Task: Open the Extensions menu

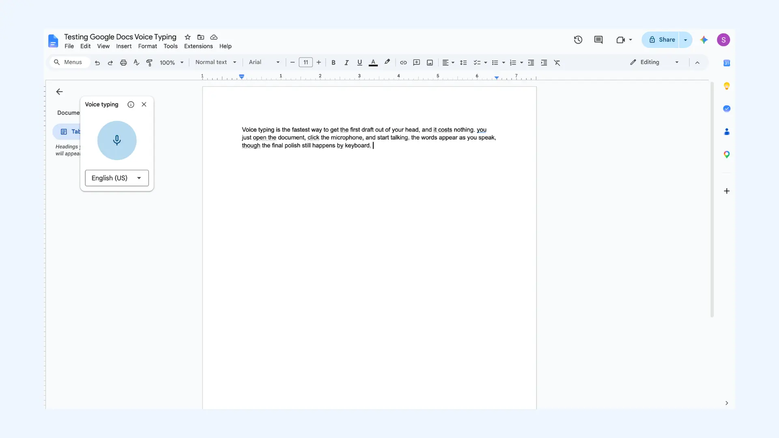Action: (198, 46)
